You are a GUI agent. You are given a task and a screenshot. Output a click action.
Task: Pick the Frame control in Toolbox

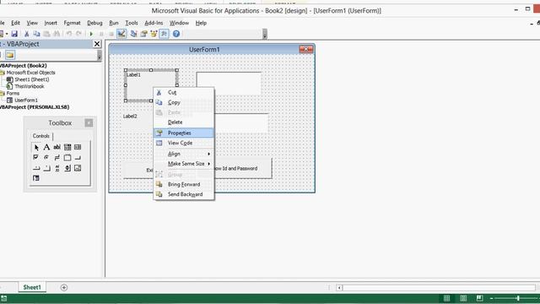click(x=67, y=158)
